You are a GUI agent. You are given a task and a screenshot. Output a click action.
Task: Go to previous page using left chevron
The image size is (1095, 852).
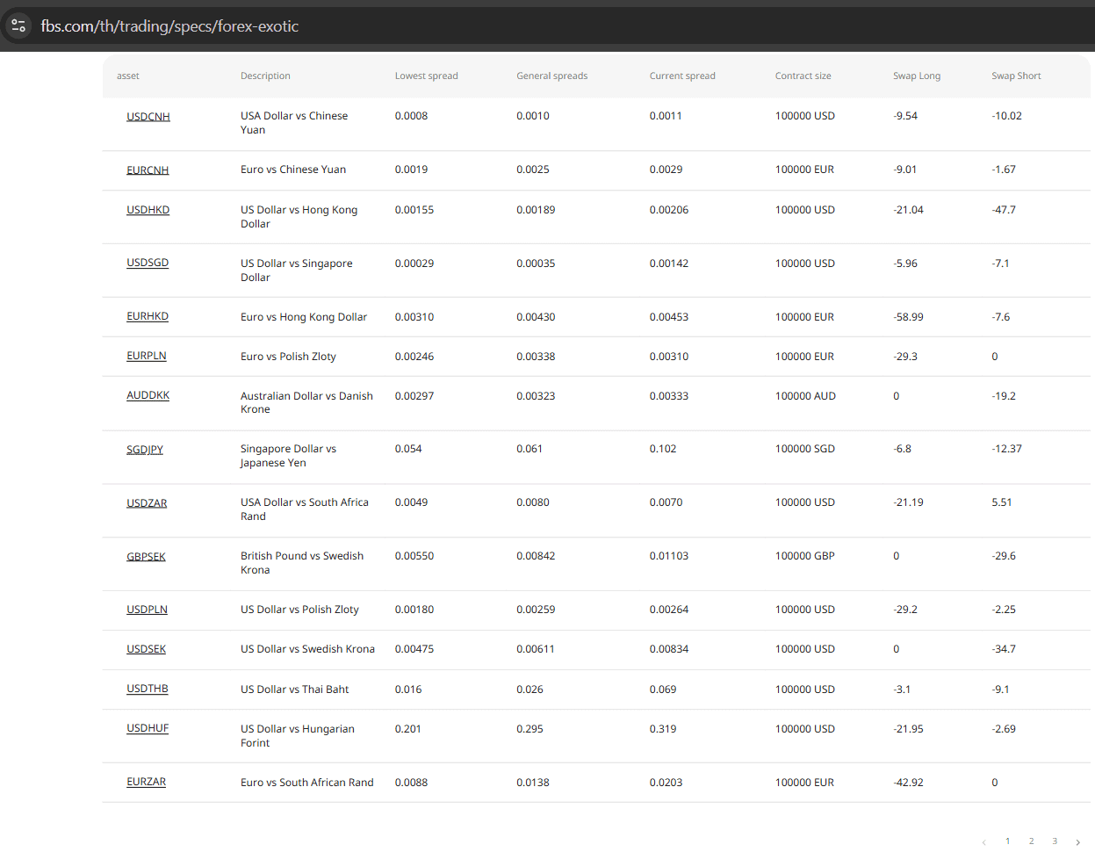tap(983, 842)
